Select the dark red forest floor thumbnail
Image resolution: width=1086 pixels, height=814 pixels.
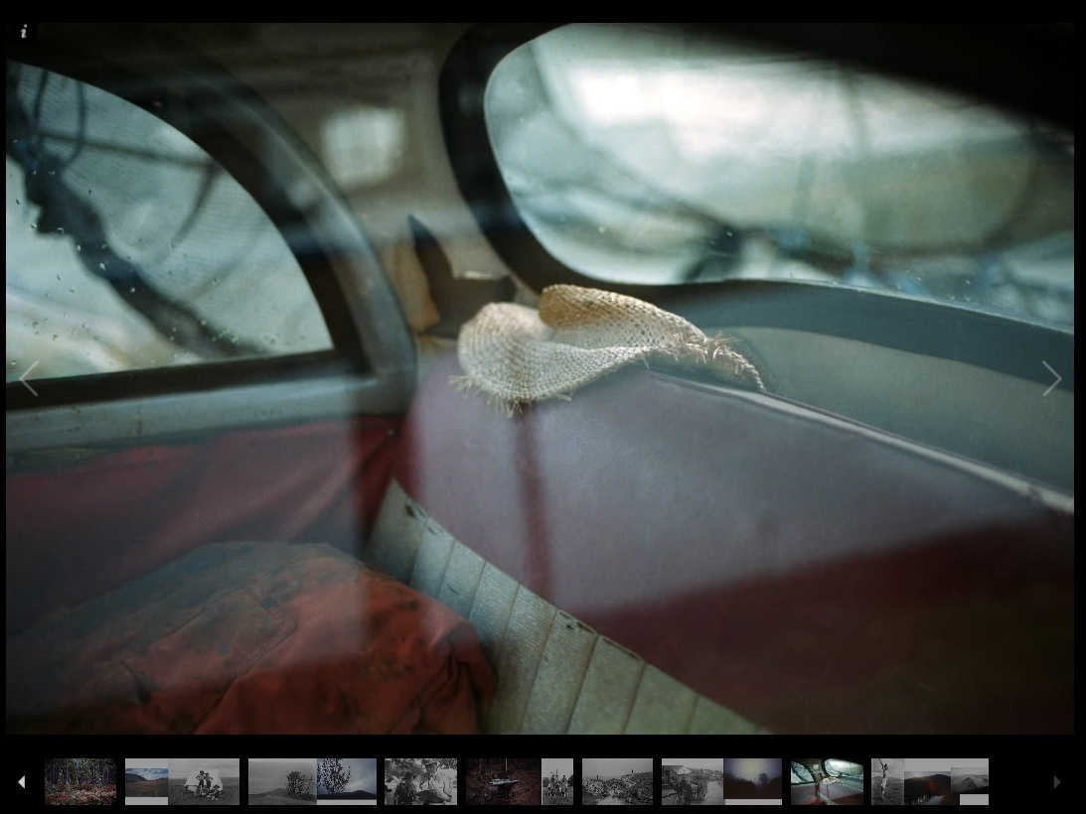pos(503,781)
